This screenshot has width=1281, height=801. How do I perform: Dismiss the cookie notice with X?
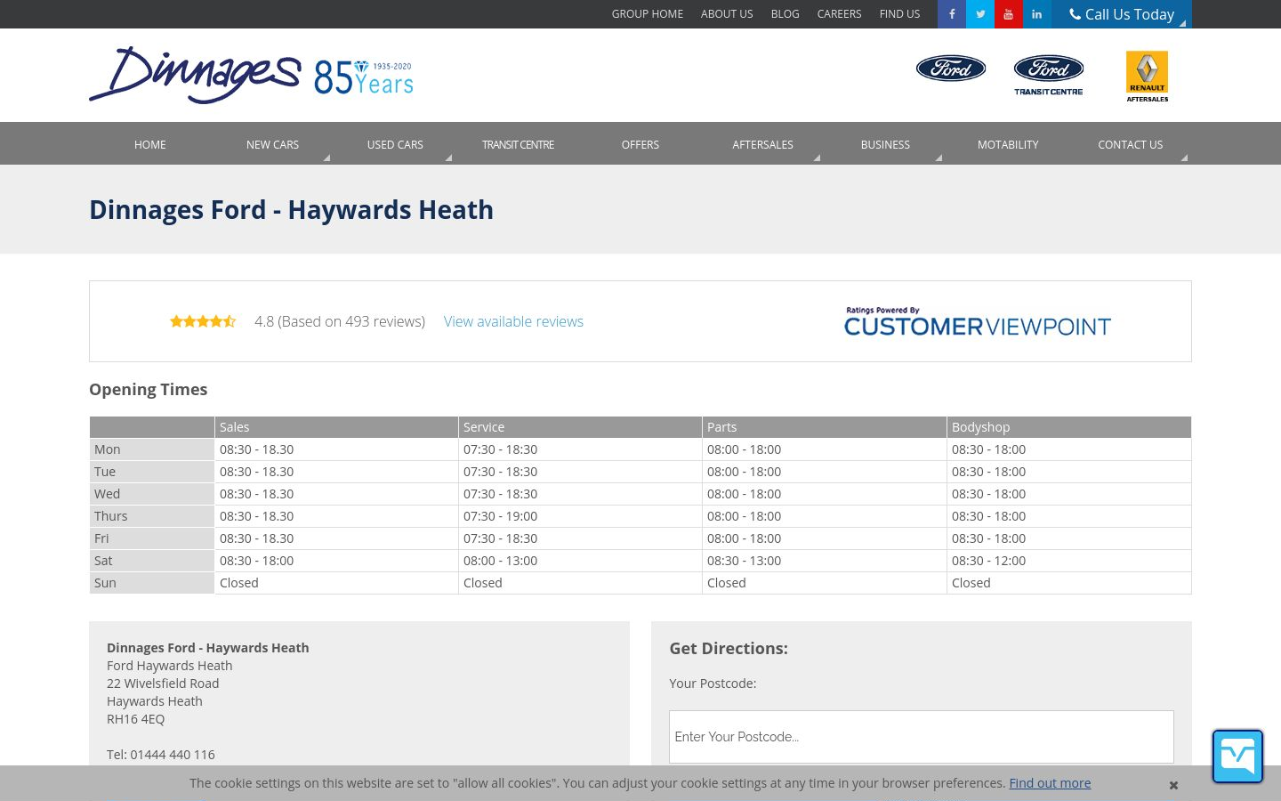[1173, 785]
